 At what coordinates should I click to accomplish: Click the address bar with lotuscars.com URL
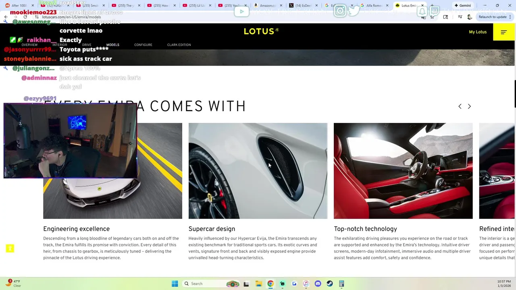pos(226,17)
